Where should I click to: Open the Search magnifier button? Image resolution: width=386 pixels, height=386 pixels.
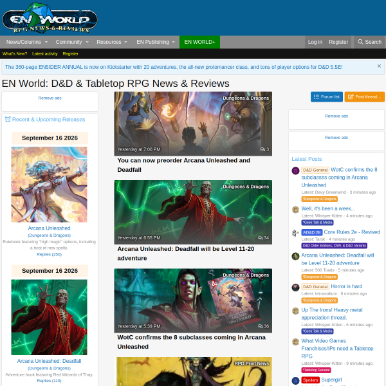coord(369,42)
